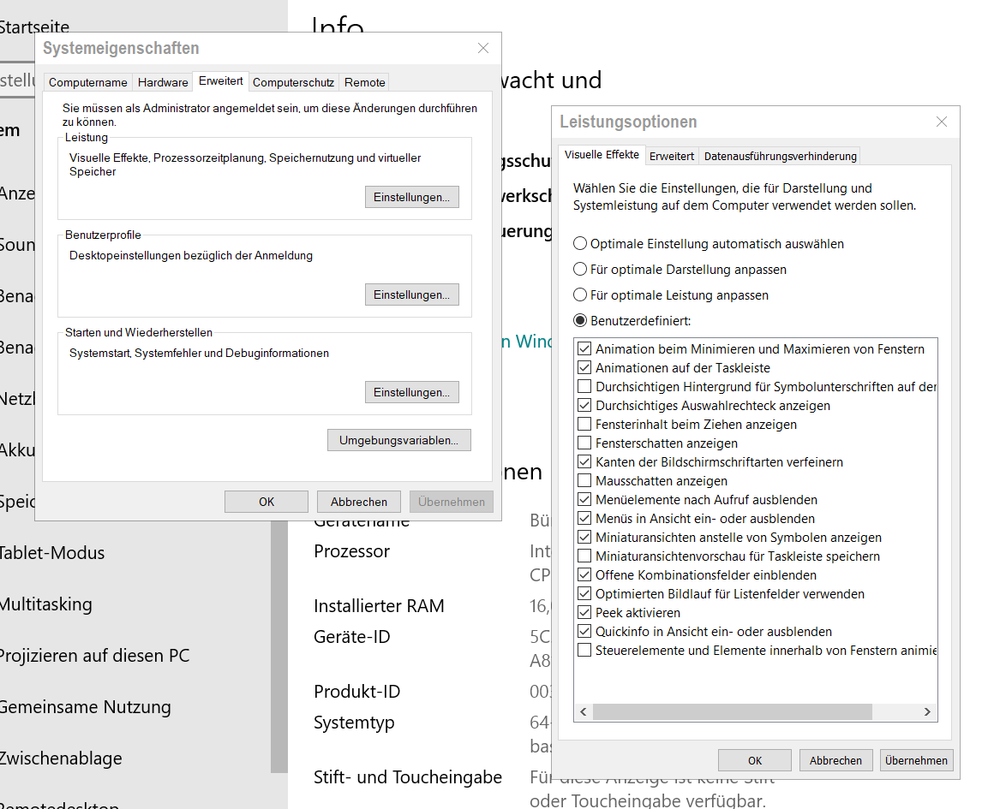This screenshot has width=1006, height=809.
Task: Enable Mausschatten anzeigen
Action: pyautogui.click(x=584, y=481)
